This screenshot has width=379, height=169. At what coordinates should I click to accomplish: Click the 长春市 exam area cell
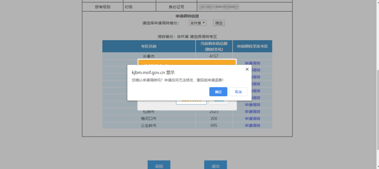pos(148,56)
